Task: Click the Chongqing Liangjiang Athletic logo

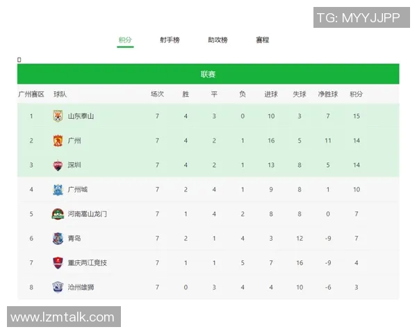Action: [58, 262]
